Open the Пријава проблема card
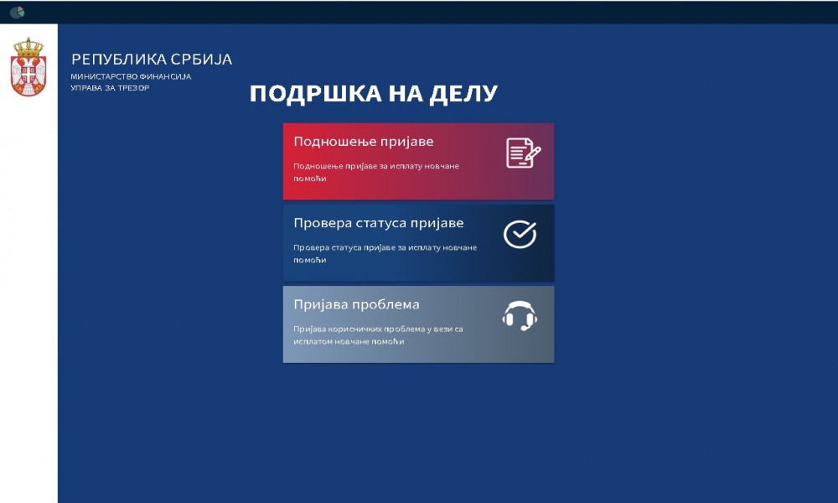The width and height of the screenshot is (838, 503). coord(418,324)
